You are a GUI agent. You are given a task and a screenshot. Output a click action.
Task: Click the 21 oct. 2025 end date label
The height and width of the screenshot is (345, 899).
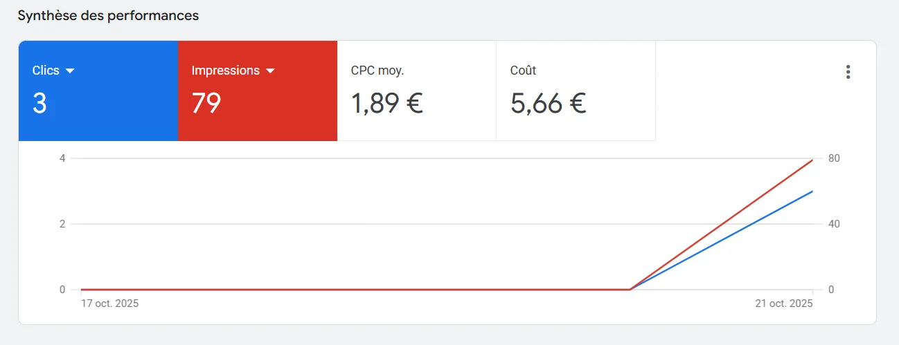(x=785, y=304)
